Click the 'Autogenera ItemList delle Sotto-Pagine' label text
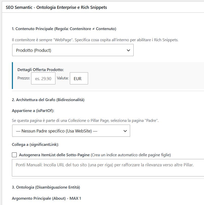The height and width of the screenshot is (205, 204). [54, 155]
